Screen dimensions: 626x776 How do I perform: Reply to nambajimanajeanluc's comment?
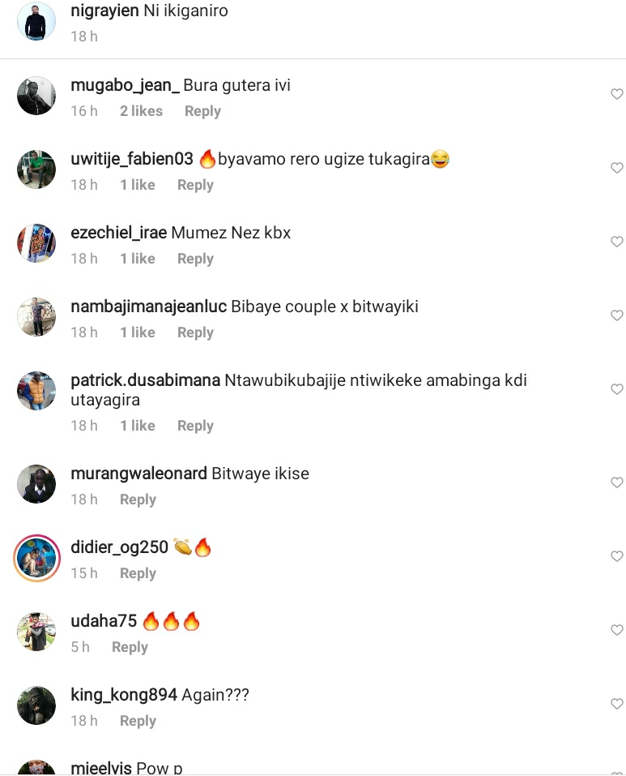click(195, 332)
